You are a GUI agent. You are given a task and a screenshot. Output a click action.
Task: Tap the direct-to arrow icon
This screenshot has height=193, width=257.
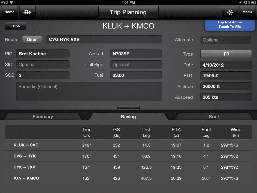click(27, 12)
